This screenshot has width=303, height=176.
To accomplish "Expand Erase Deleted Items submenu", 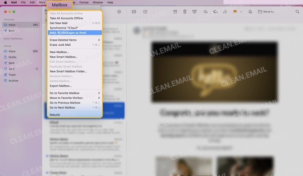I will point(75,40).
